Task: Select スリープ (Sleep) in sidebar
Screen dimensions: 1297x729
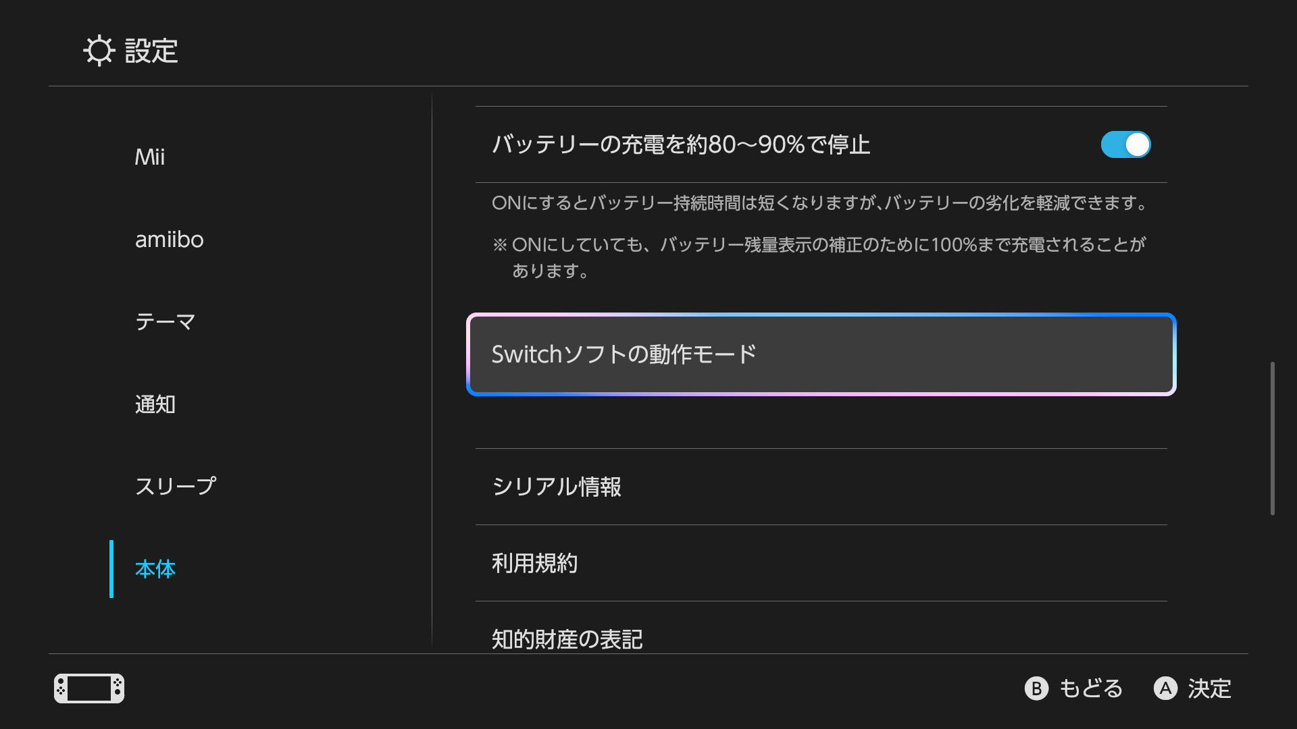Action: [x=176, y=487]
